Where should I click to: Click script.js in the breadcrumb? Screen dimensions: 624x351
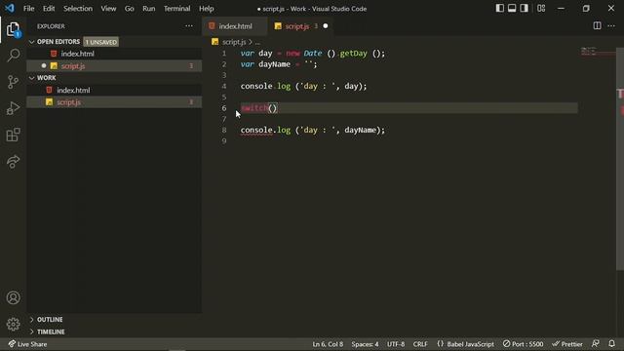(x=233, y=42)
